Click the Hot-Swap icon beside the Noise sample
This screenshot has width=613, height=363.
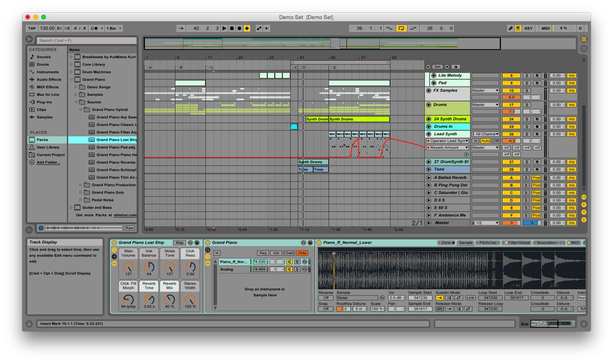point(382,298)
